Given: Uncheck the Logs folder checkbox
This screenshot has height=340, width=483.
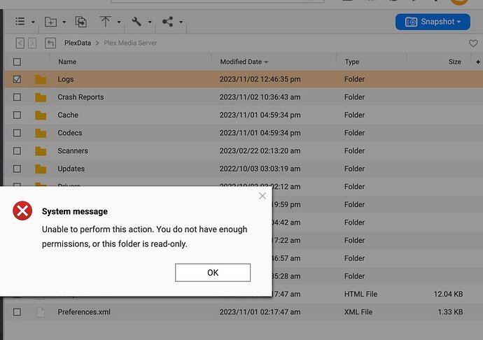Looking at the screenshot, I should click(17, 80).
